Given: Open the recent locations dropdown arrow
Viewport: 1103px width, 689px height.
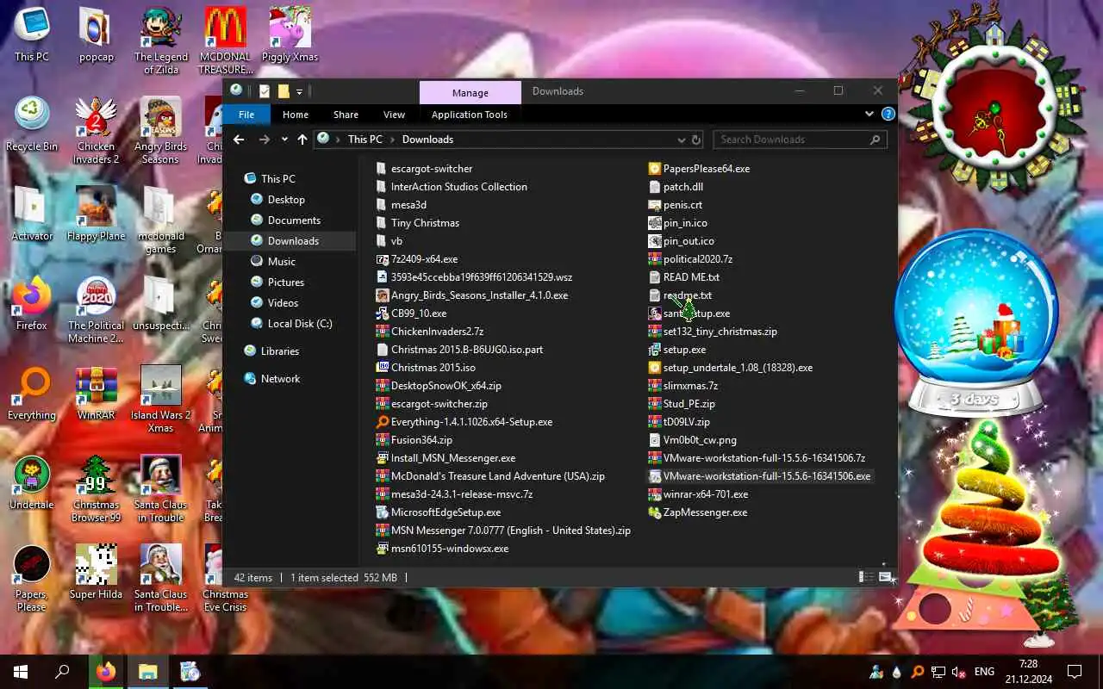Looking at the screenshot, I should (284, 140).
